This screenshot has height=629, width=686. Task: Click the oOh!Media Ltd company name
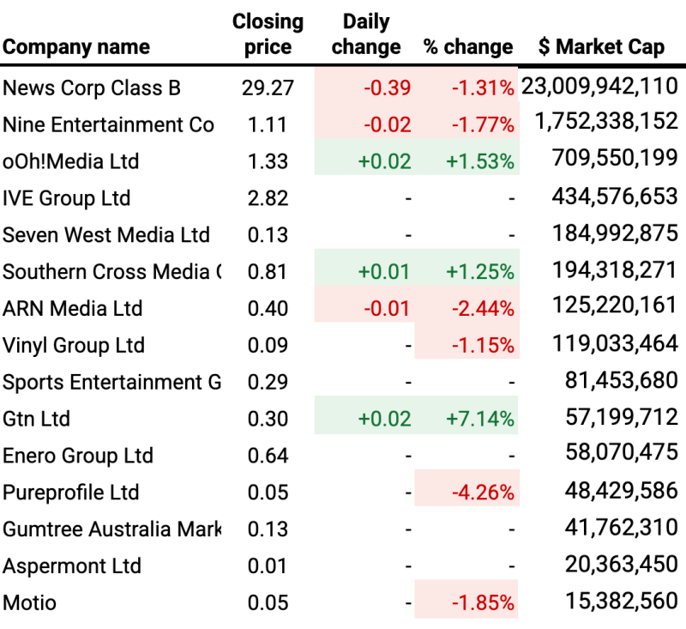(71, 161)
